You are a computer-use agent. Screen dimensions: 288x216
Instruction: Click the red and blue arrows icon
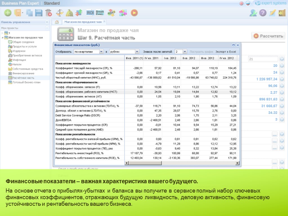click(79, 13)
